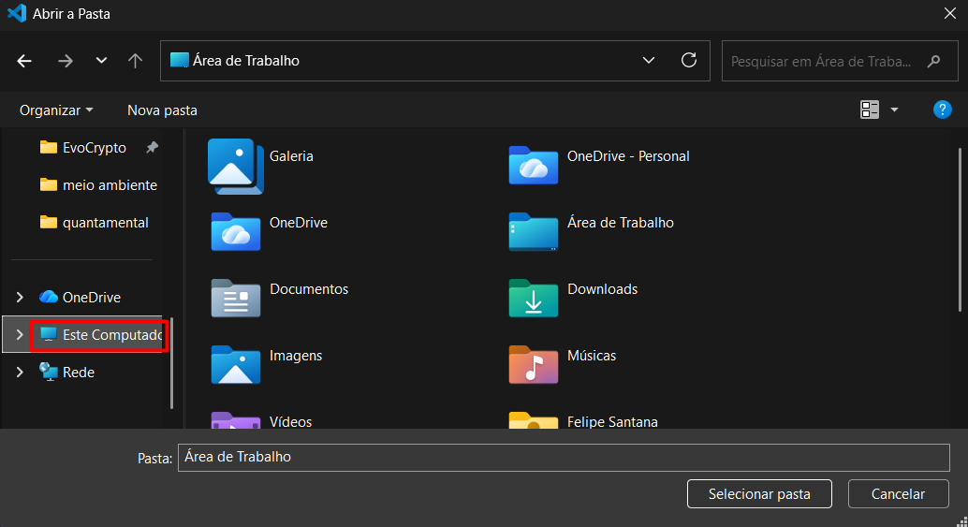
Task: Select the Músicas folder icon
Action: point(533,364)
